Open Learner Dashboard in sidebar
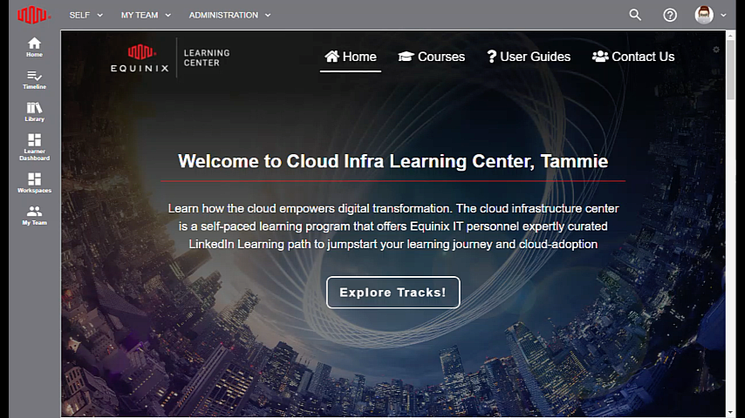The width and height of the screenshot is (745, 418). 34,146
